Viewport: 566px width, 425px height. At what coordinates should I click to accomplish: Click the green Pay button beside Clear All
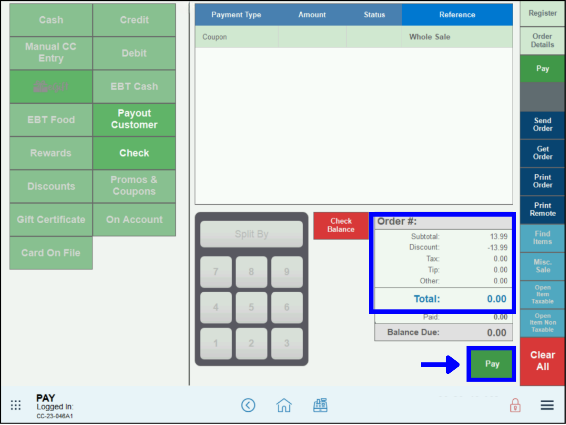[x=491, y=364]
